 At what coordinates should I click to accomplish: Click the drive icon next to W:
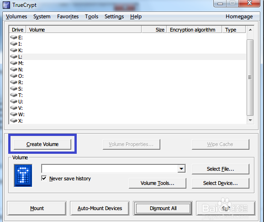14,114
